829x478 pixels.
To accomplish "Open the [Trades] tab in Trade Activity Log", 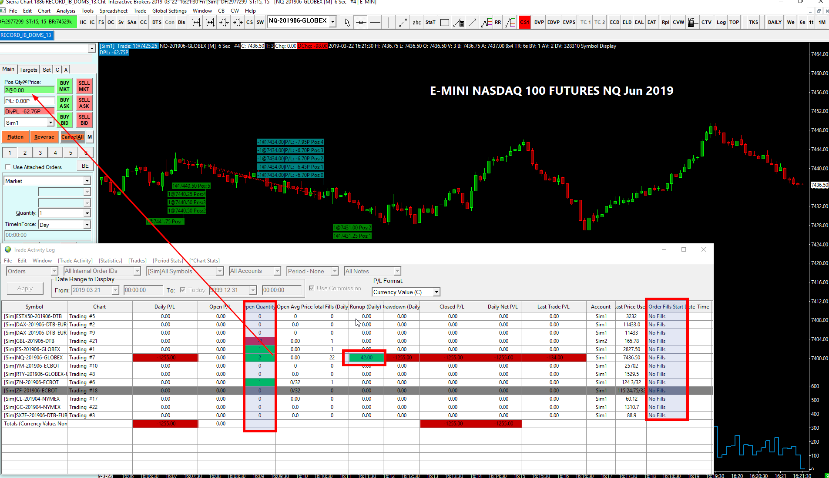I will coord(138,261).
